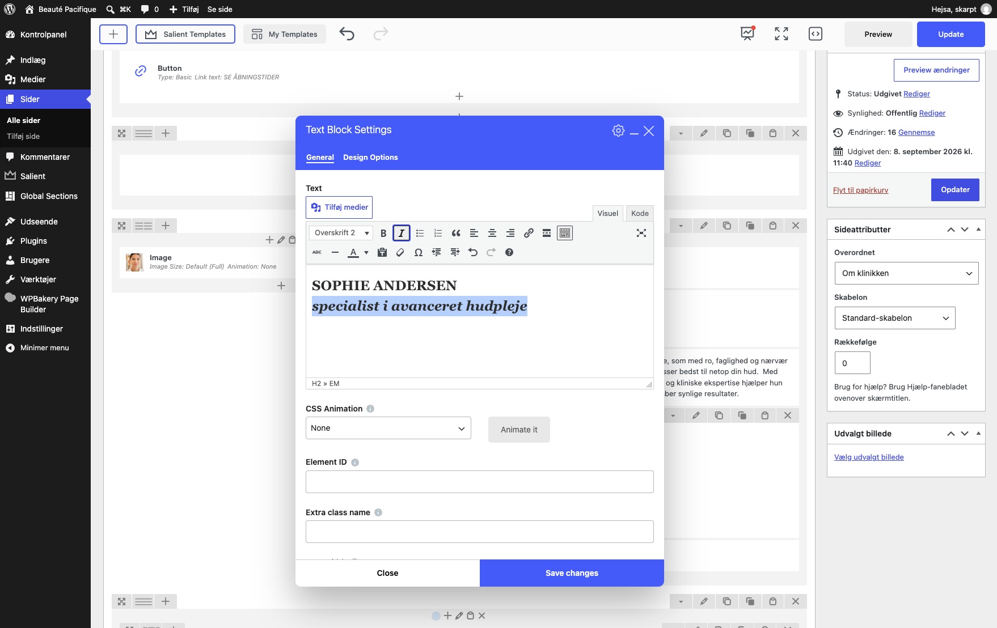Viewport: 997px width, 628px height.
Task: Insert a blockquote in the text
Action: click(456, 233)
